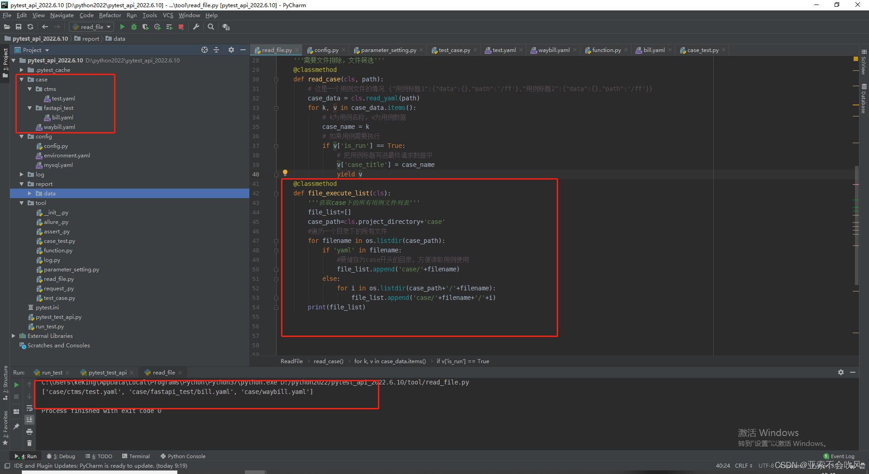Clear all Run console output
Viewport: 869px width, 474px height.
(x=29, y=443)
